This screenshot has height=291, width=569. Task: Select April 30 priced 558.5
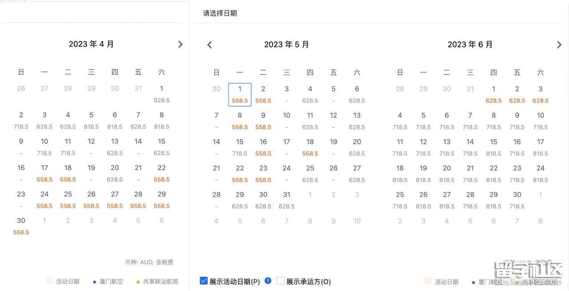click(x=21, y=226)
